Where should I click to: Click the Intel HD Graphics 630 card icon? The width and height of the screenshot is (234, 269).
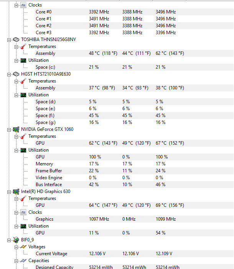click(16, 191)
